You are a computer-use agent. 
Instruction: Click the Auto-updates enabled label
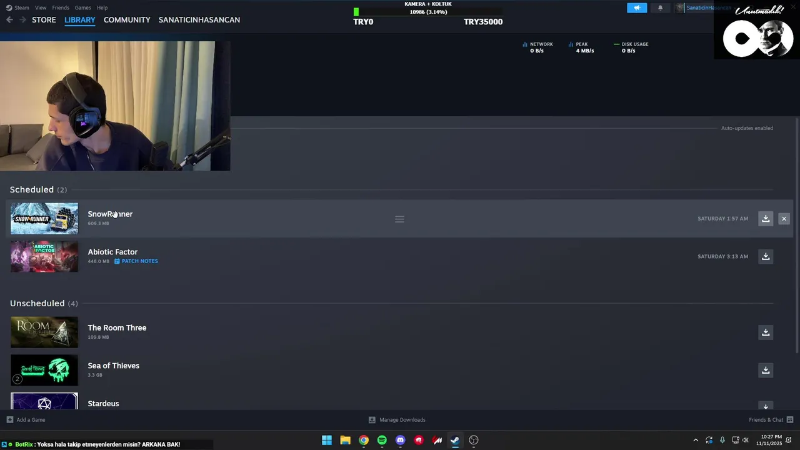747,128
